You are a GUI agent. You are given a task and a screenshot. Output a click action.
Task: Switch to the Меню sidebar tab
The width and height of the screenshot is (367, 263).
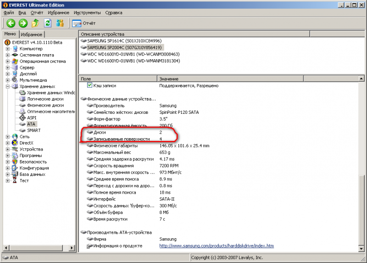pos(10,34)
